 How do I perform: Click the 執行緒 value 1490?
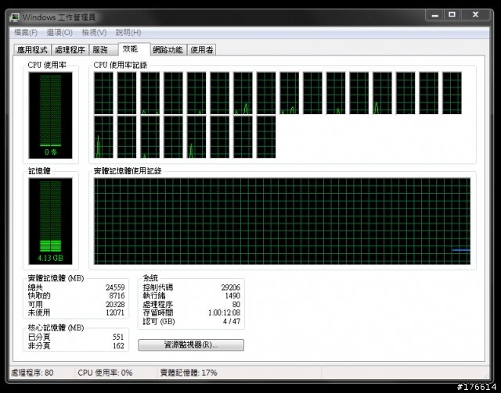tap(232, 295)
